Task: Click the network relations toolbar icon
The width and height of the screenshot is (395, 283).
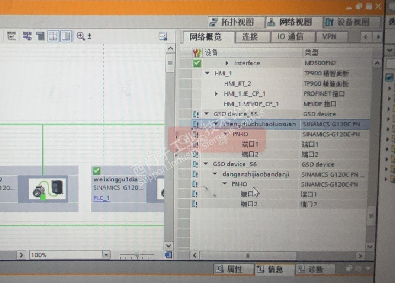Action: [27, 36]
